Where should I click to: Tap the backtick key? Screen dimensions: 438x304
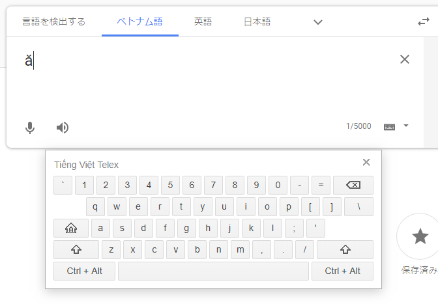63,185
